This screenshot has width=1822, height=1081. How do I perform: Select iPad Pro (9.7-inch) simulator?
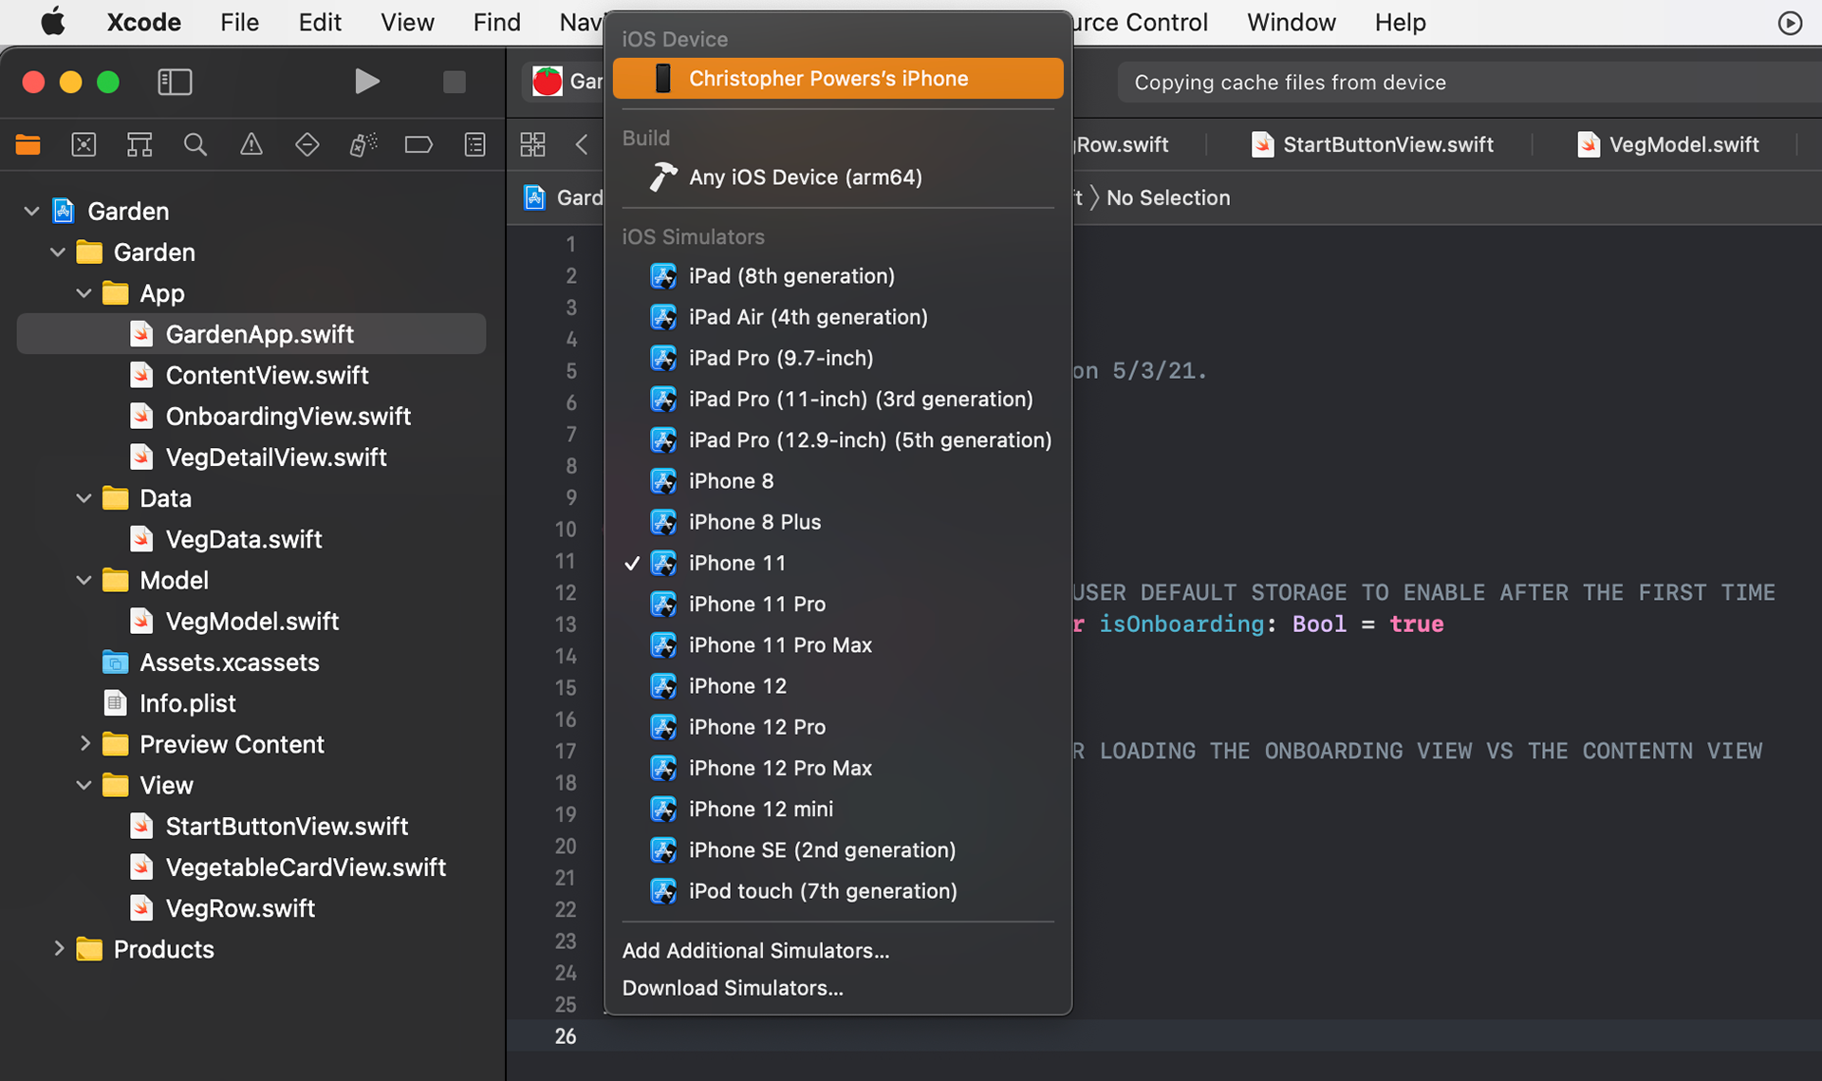838,358
